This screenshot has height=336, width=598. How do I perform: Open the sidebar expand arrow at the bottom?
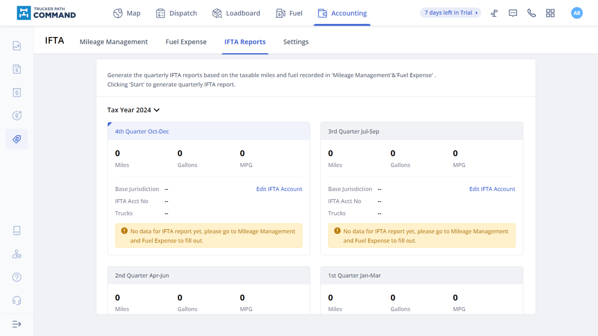[x=16, y=324]
